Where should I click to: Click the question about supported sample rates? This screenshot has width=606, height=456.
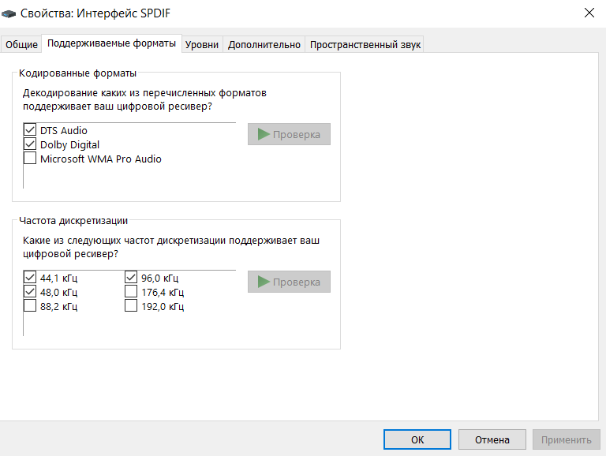coord(171,247)
